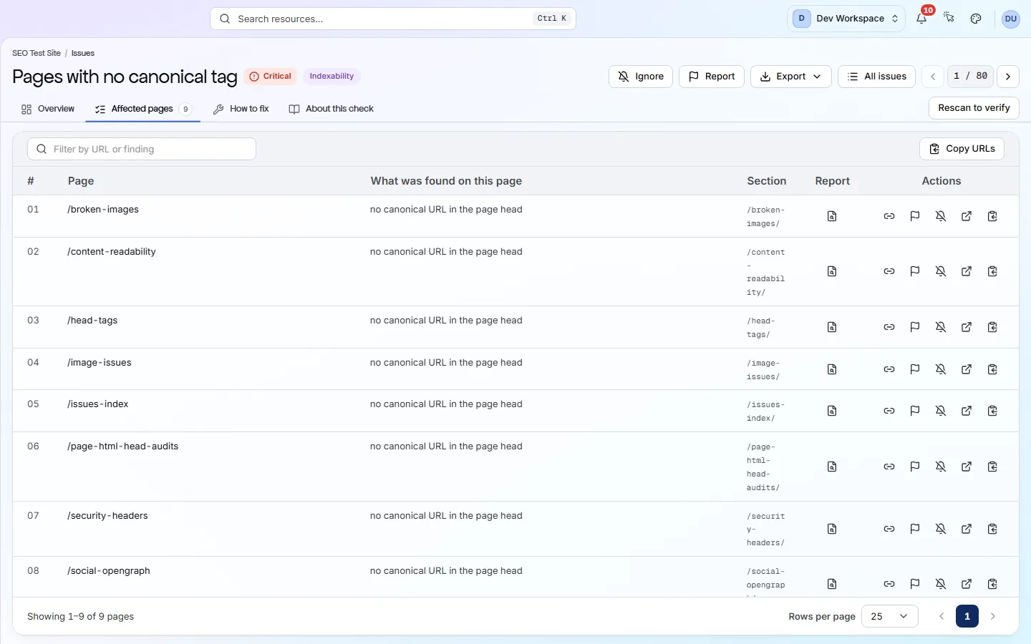Click the Critical severity badge
The image size is (1031, 644).
pos(270,77)
